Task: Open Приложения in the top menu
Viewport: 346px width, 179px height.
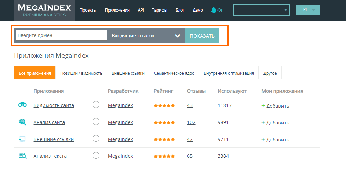Action: tap(117, 10)
